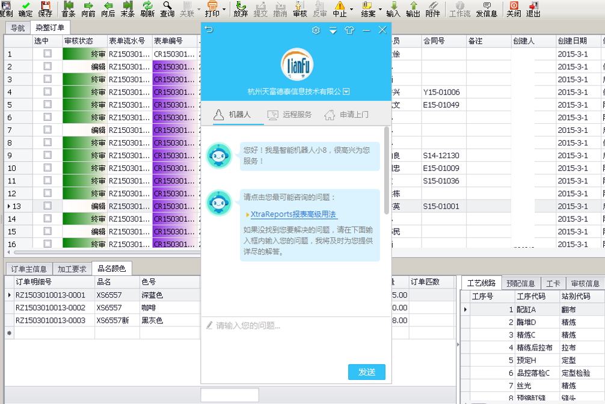Expand the 打印 (Print) dropdown arrow
The width and height of the screenshot is (605, 404).
pyautogui.click(x=224, y=9)
